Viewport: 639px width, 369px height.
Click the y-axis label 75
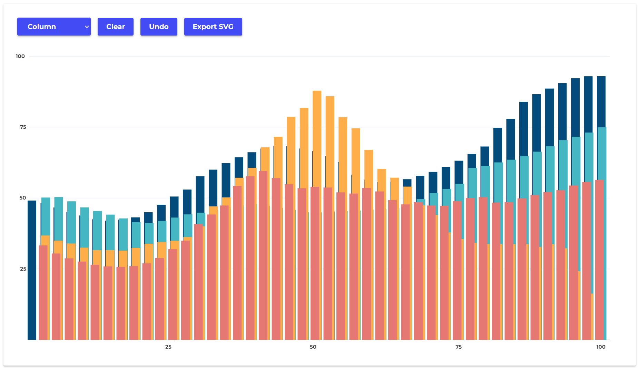[x=23, y=127]
